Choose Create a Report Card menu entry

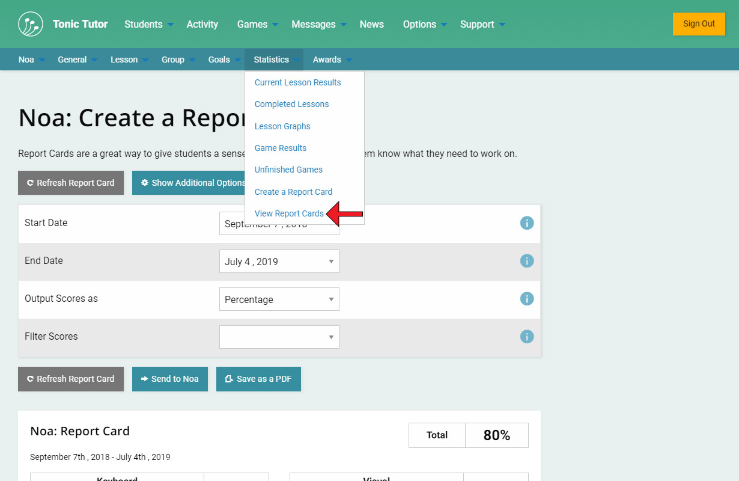coord(293,192)
